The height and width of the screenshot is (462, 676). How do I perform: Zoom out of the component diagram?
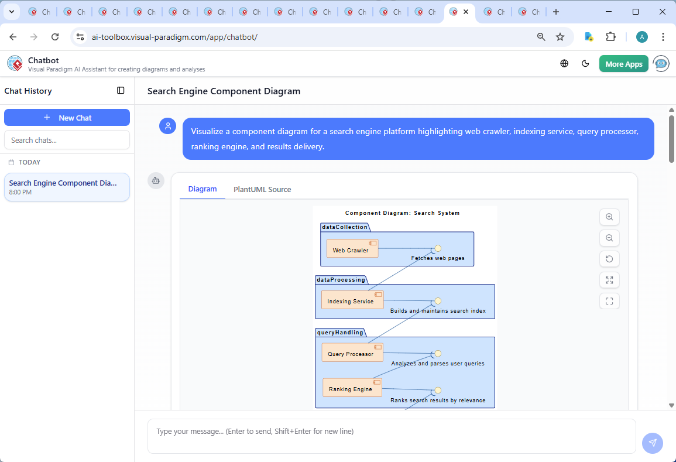(x=609, y=238)
